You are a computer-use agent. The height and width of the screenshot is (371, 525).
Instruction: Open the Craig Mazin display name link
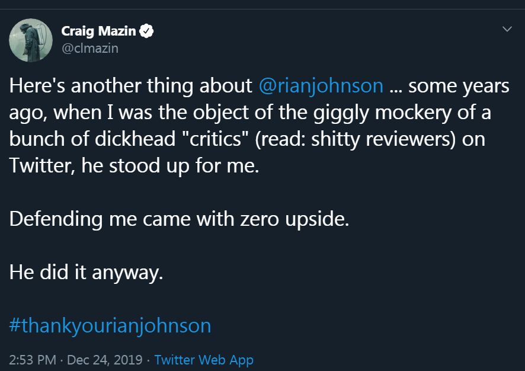(x=98, y=31)
